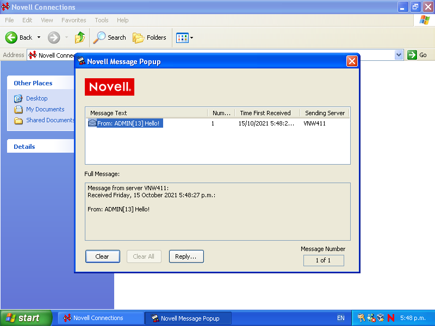Click the Reply... button
The width and height of the screenshot is (435, 326).
click(186, 256)
